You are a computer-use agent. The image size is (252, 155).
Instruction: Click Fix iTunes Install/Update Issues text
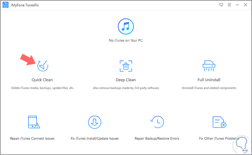[95, 138]
